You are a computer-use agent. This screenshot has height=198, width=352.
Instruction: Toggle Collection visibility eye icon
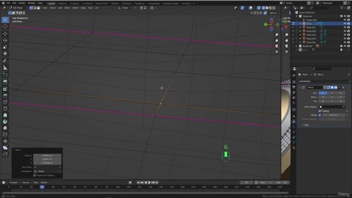345,16
